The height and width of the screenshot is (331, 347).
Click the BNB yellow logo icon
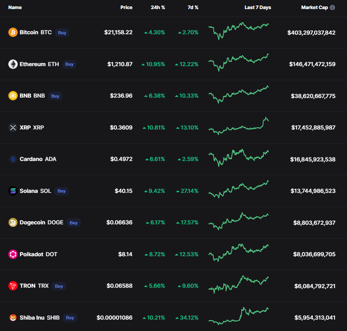pos(13,96)
